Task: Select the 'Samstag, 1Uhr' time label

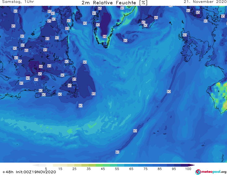Action: click(x=18, y=2)
